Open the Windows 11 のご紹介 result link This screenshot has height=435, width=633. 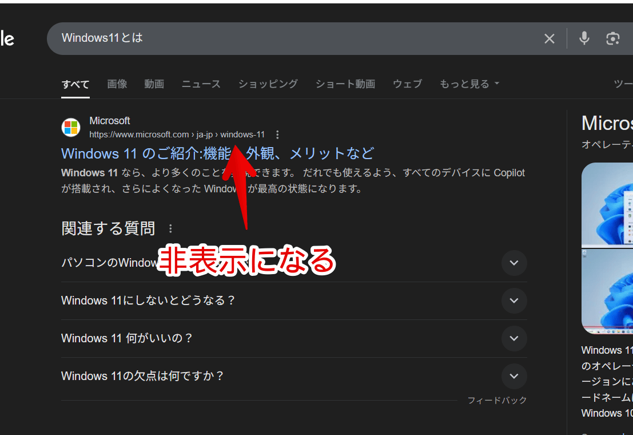click(218, 153)
